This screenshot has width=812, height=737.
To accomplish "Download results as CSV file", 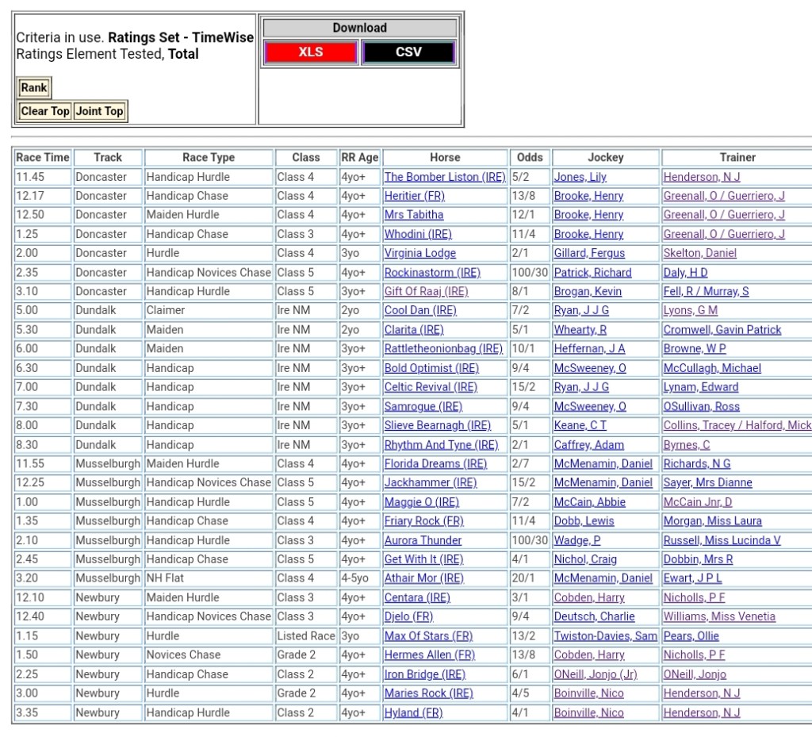I will click(x=408, y=52).
